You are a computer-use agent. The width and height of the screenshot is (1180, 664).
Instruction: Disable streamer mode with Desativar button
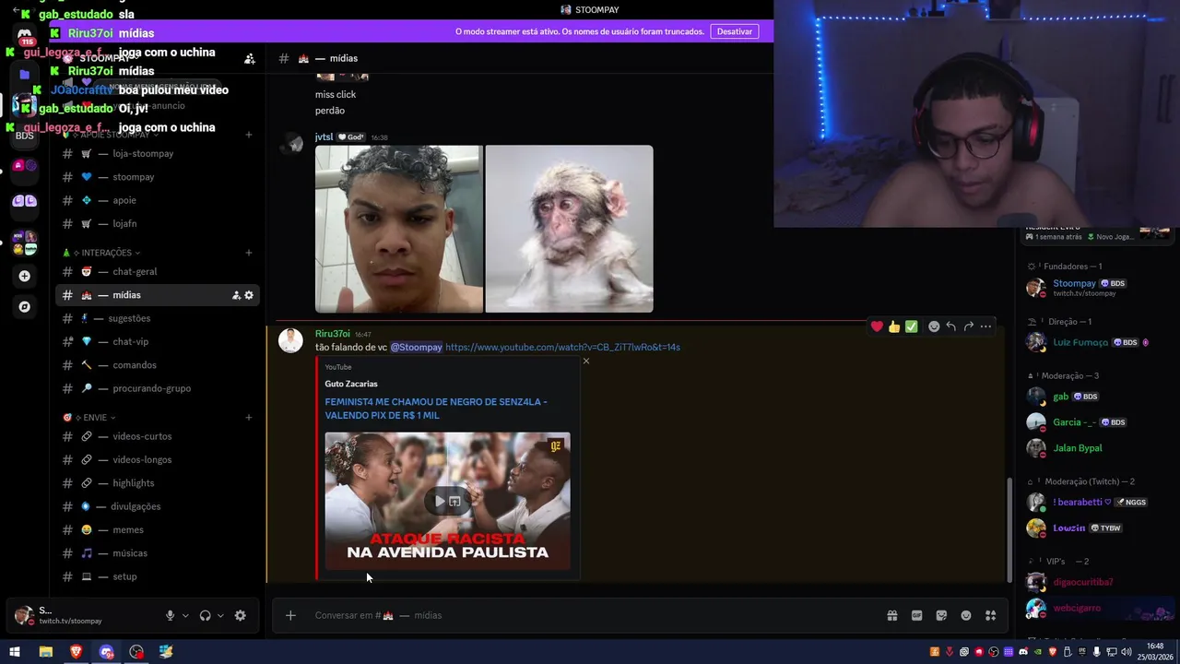click(x=735, y=31)
